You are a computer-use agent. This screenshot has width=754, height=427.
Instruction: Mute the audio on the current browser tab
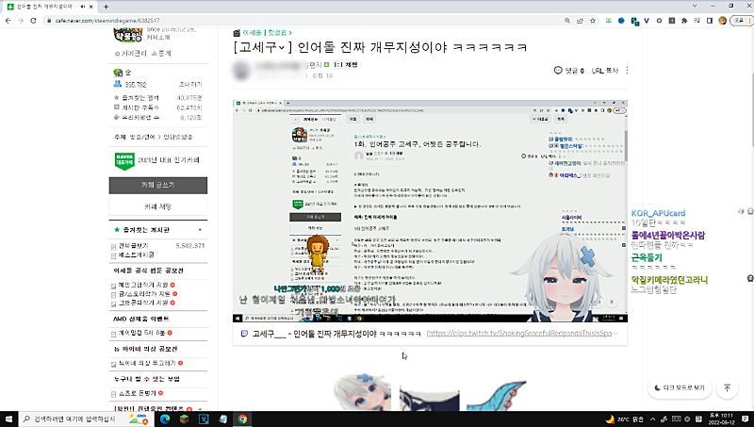82,7
